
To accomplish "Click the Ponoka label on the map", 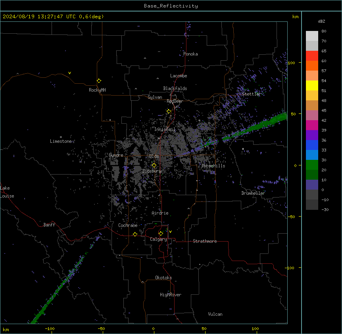I will tap(190, 54).
